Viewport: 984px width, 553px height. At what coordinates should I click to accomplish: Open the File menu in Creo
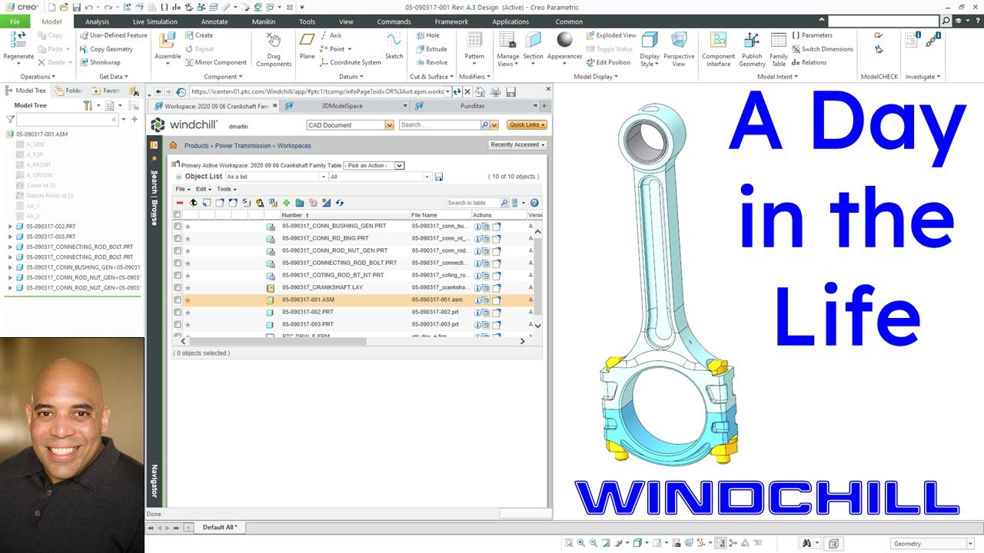point(15,22)
